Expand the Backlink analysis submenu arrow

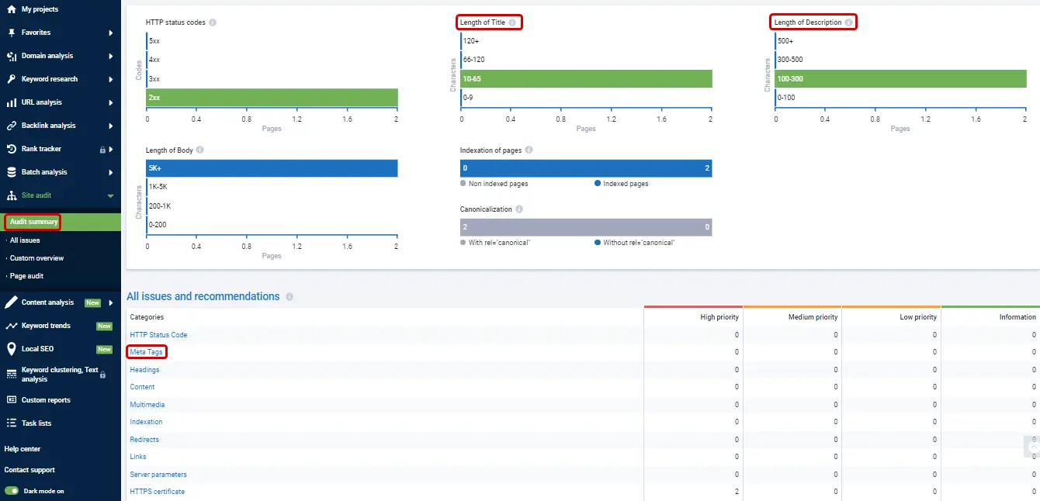click(111, 126)
